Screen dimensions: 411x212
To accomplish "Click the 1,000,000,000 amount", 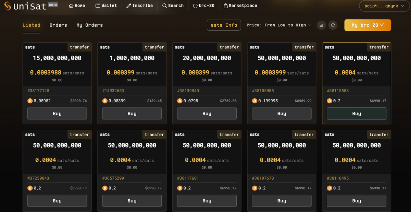I will (x=132, y=58).
